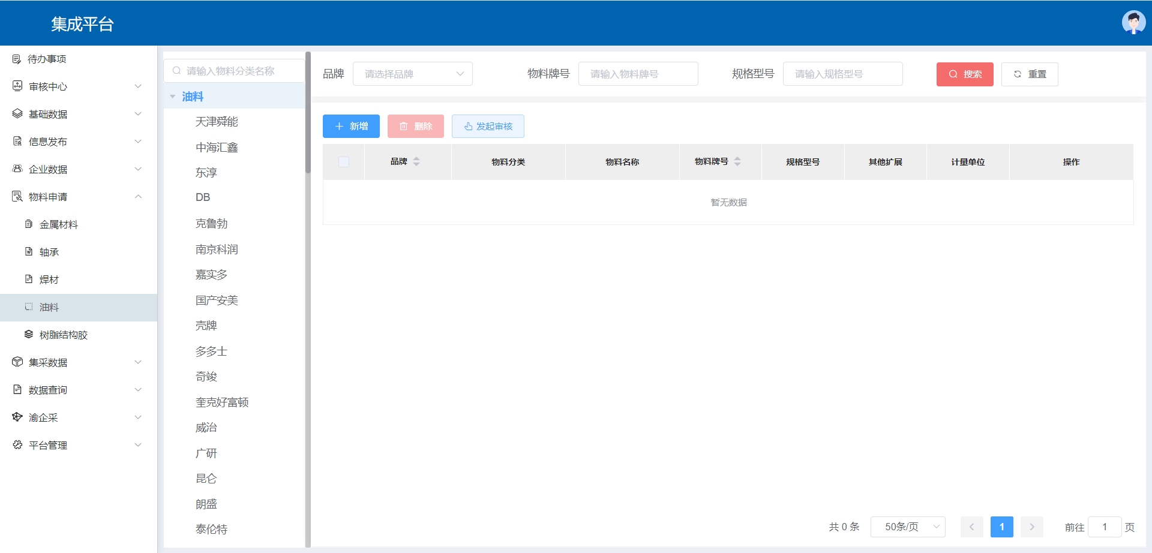Viewport: 1152px width, 553px height.
Task: Click the 待办事项 sidebar icon
Action: coord(17,59)
